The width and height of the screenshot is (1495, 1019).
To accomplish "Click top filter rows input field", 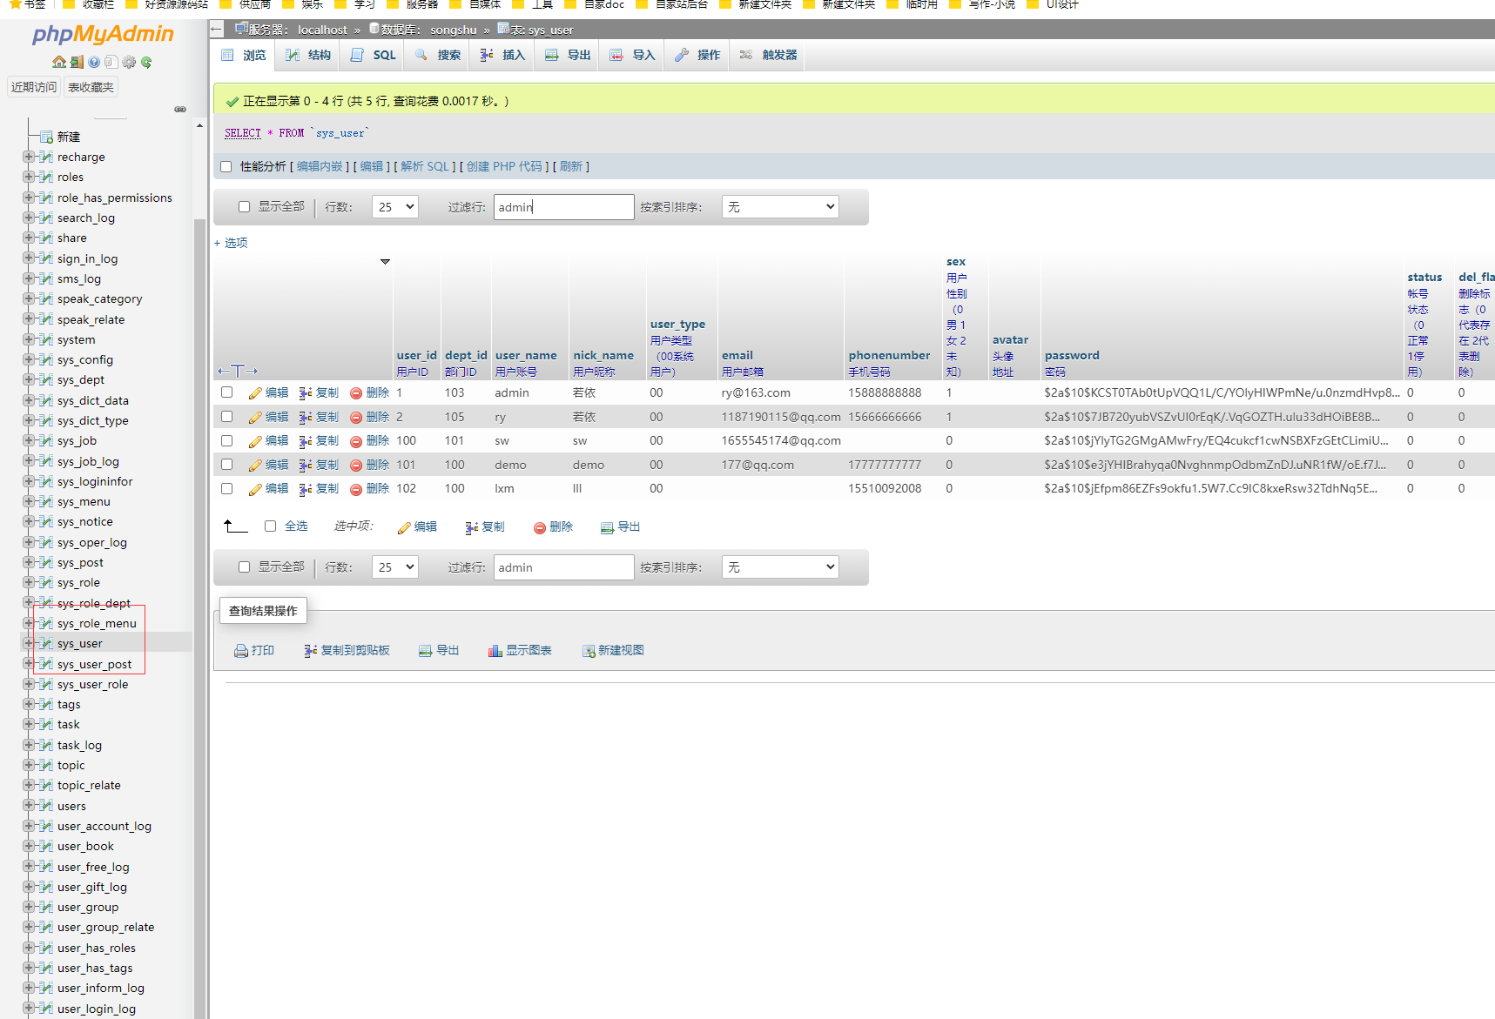I will [564, 207].
